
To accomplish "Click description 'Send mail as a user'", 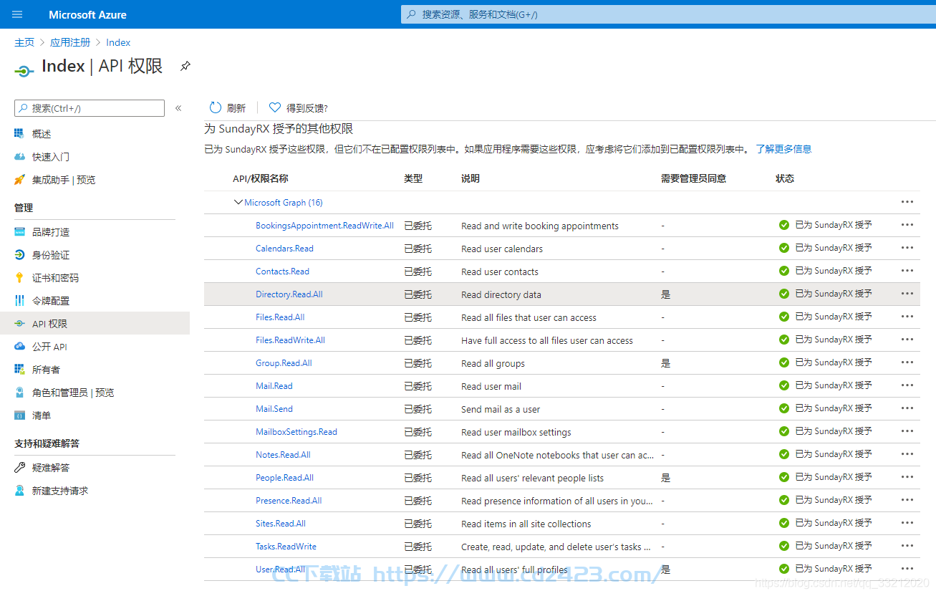I will pyautogui.click(x=501, y=409).
